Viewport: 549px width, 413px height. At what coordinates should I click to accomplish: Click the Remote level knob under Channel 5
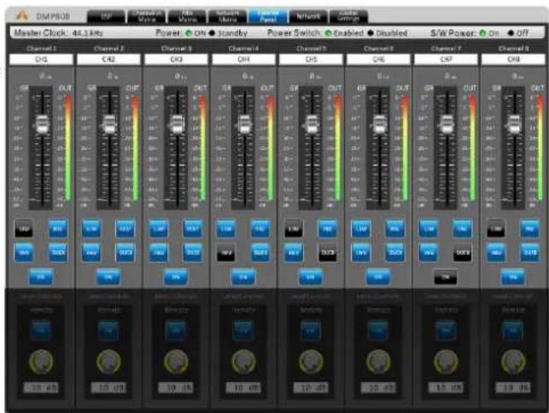pos(311,362)
